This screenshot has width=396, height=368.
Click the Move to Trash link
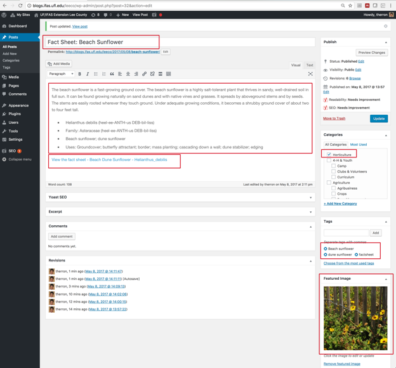(x=334, y=119)
